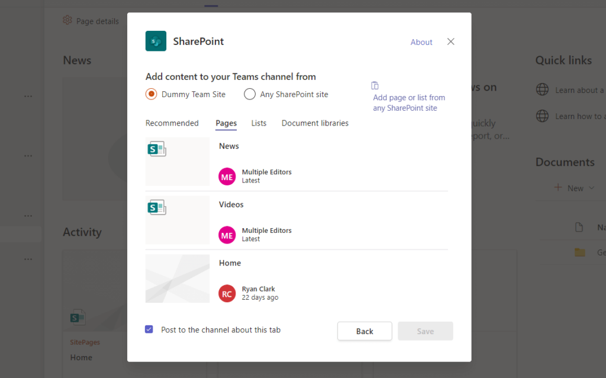Click the paste clipboard icon above Add page link
The height and width of the screenshot is (378, 606).
tap(375, 85)
